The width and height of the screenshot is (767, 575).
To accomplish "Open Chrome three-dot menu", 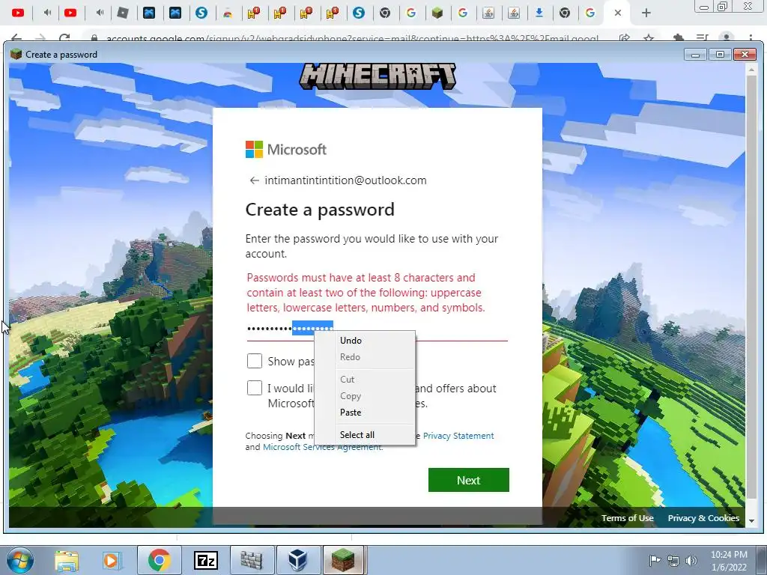I will click(751, 38).
